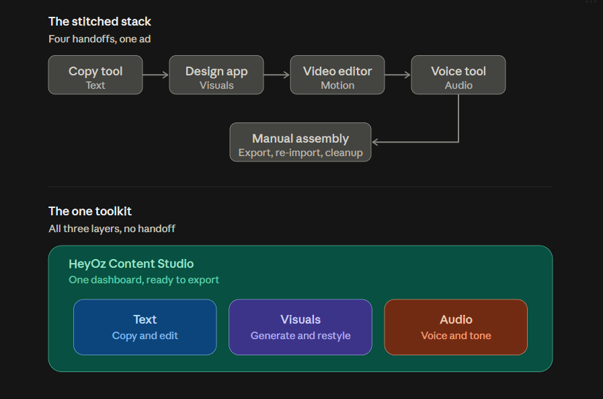This screenshot has height=399, width=603.
Task: Click the 'The stitched stack' heading
Action: pyautogui.click(x=99, y=22)
